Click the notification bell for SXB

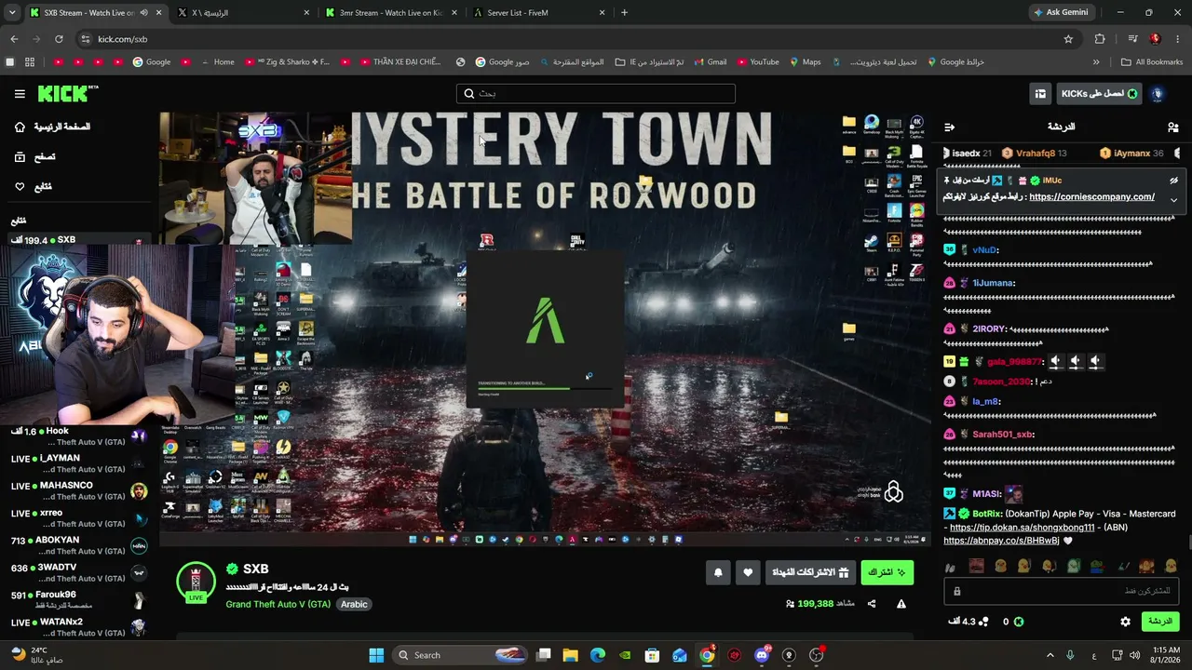[x=718, y=573]
